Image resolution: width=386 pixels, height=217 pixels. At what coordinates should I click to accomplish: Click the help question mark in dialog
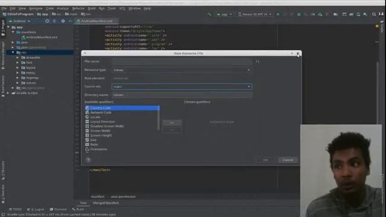(88, 160)
